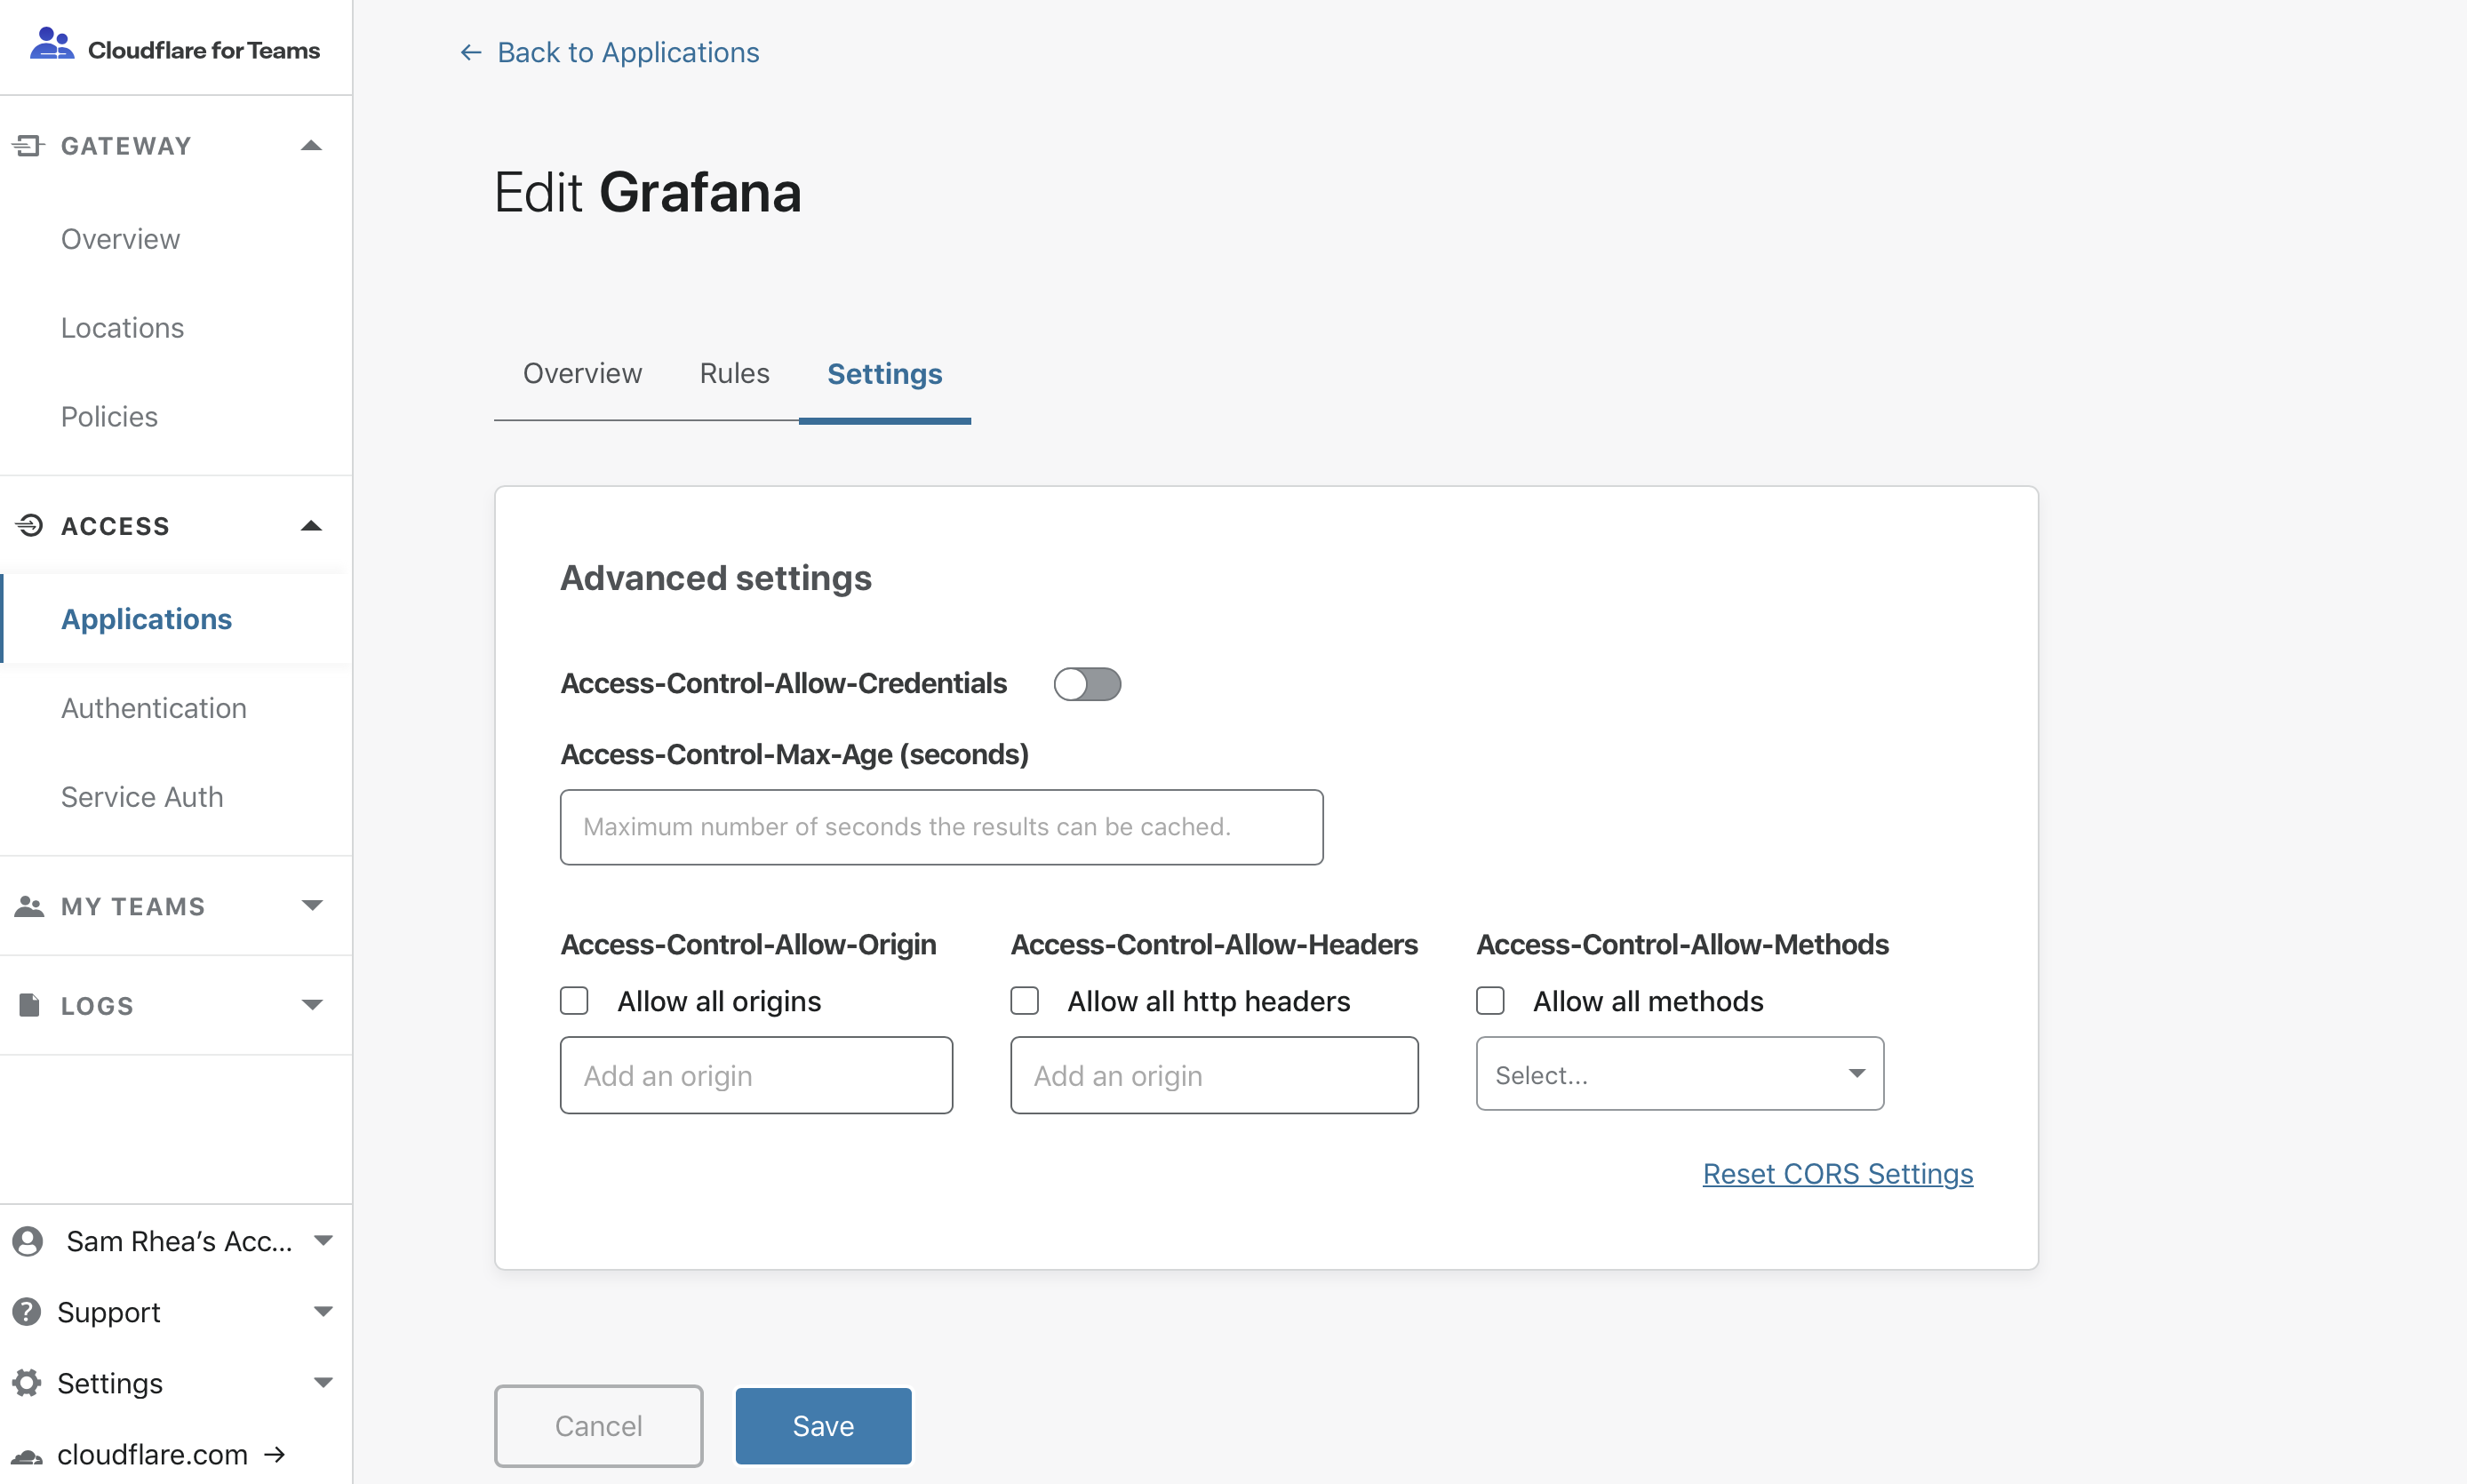Click Sam Rhea's account avatar icon

click(27, 1241)
